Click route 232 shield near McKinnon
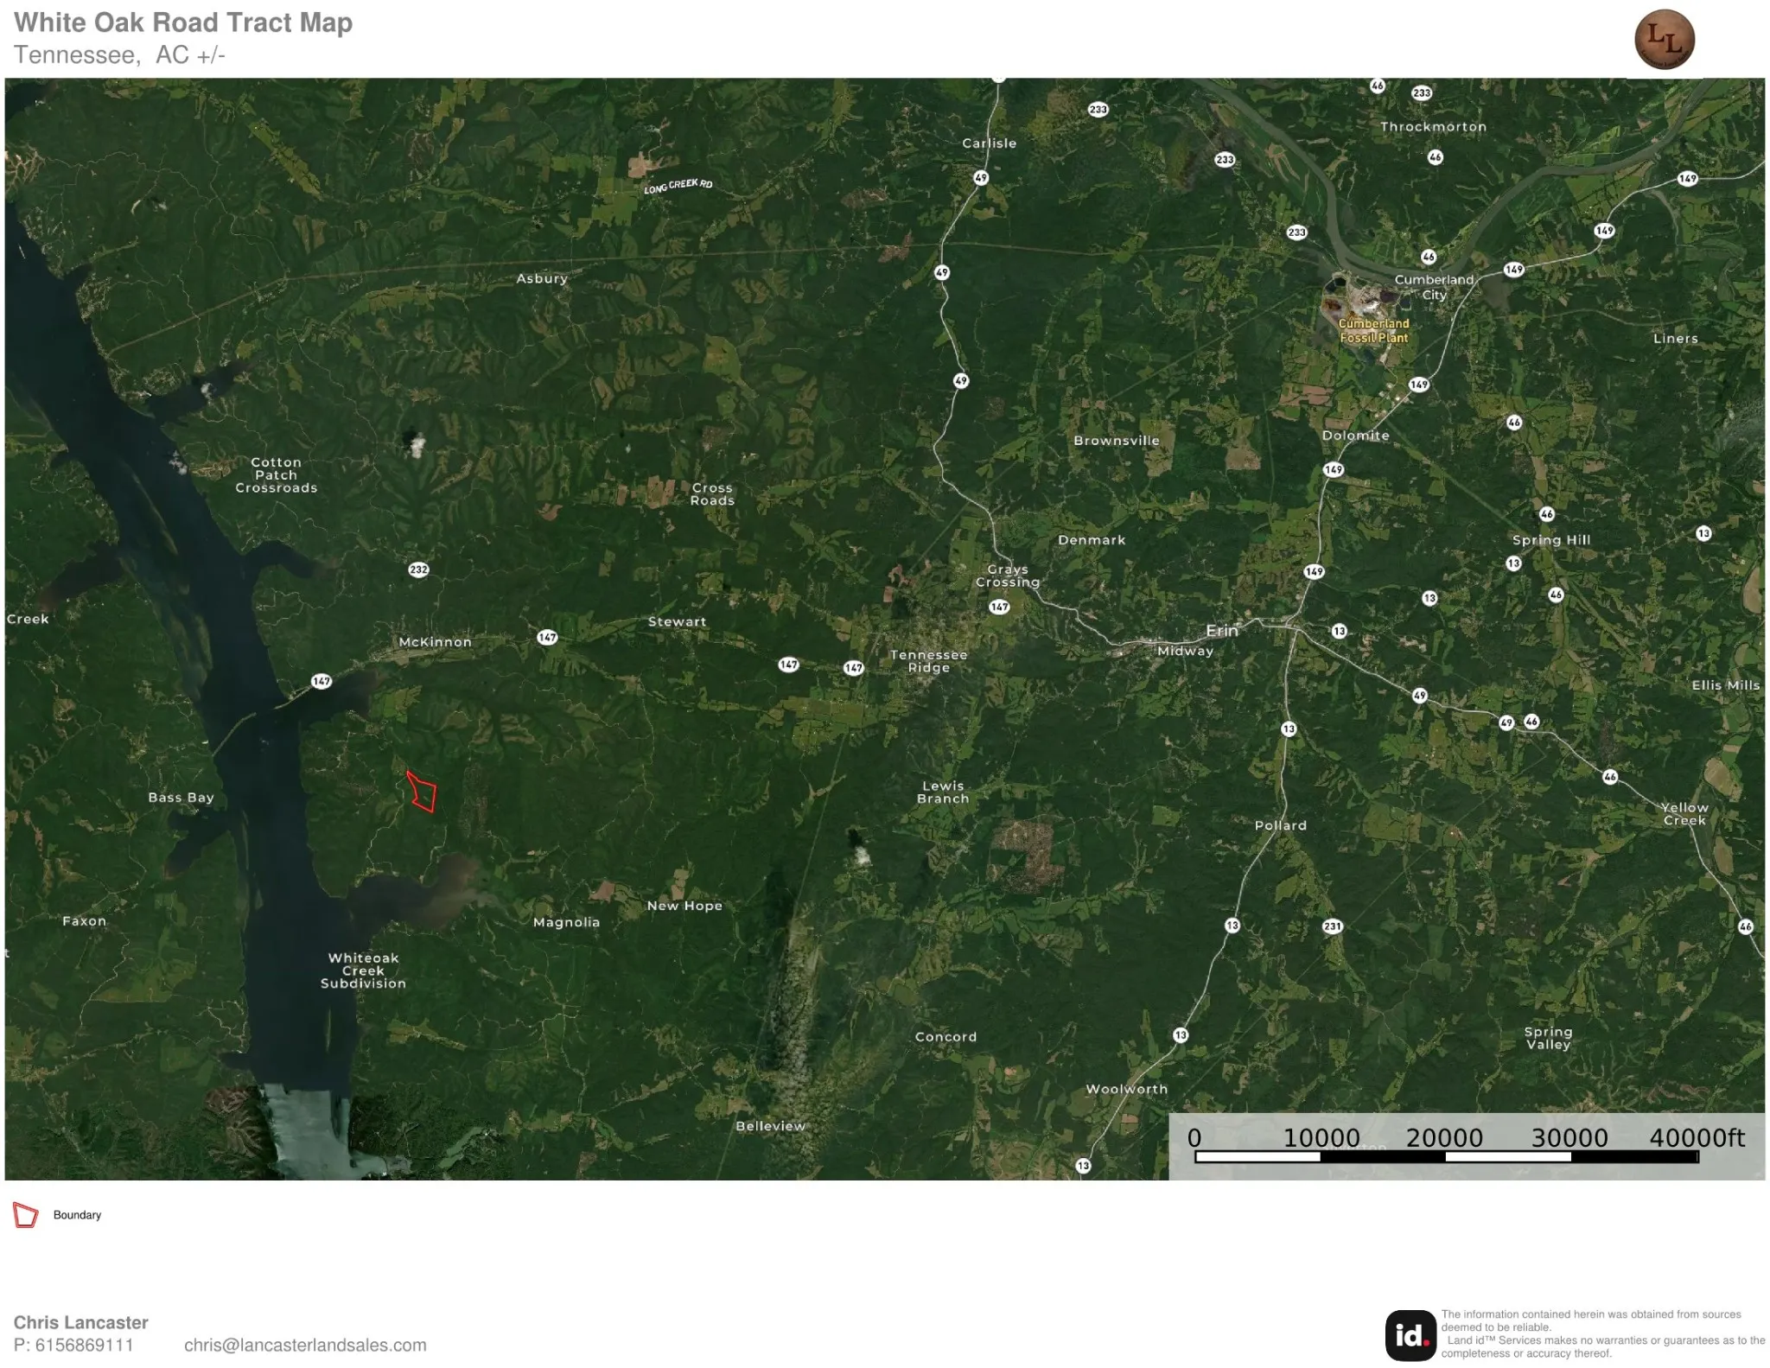 click(x=418, y=569)
